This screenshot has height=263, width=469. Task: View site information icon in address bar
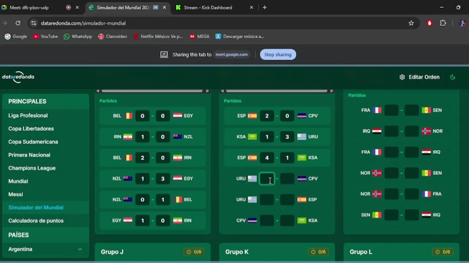34,23
